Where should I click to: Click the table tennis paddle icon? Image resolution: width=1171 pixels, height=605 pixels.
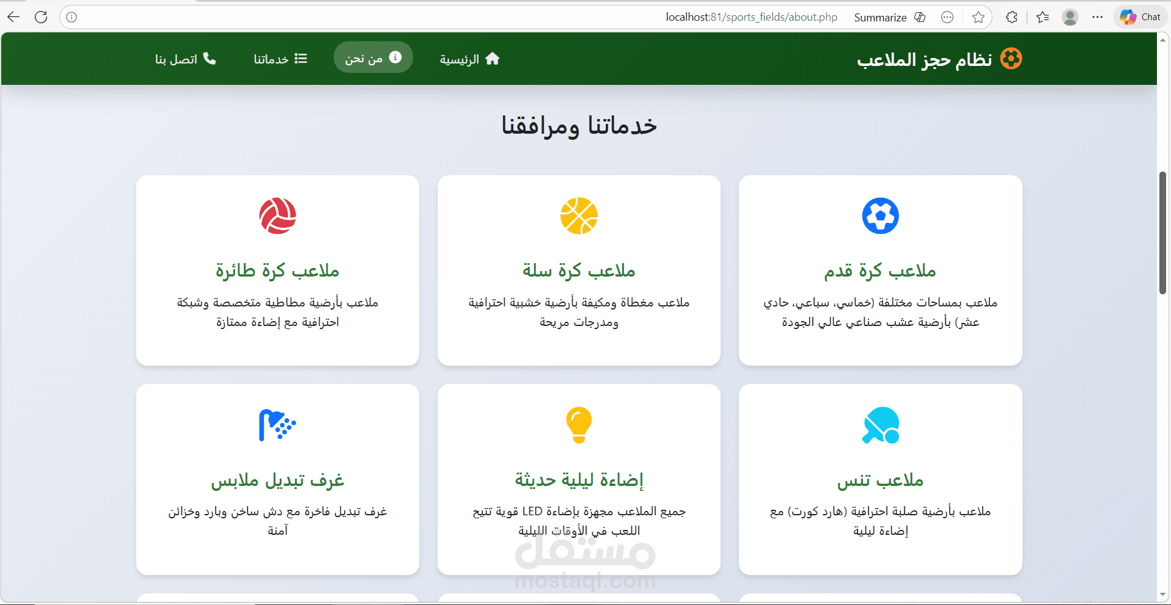pyautogui.click(x=881, y=425)
